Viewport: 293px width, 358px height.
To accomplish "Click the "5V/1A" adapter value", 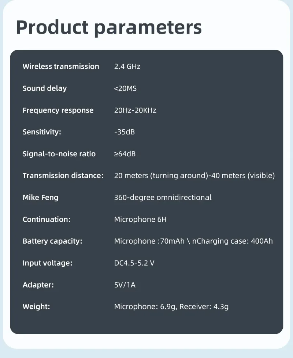I will point(125,285).
